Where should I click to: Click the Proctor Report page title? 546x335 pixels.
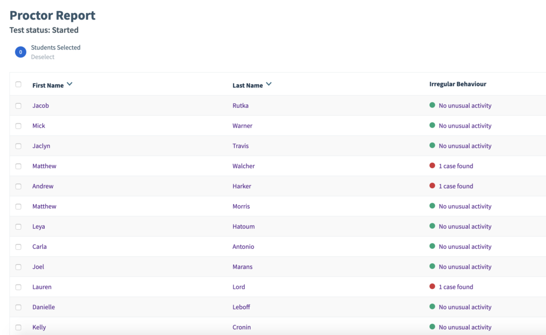(x=52, y=15)
